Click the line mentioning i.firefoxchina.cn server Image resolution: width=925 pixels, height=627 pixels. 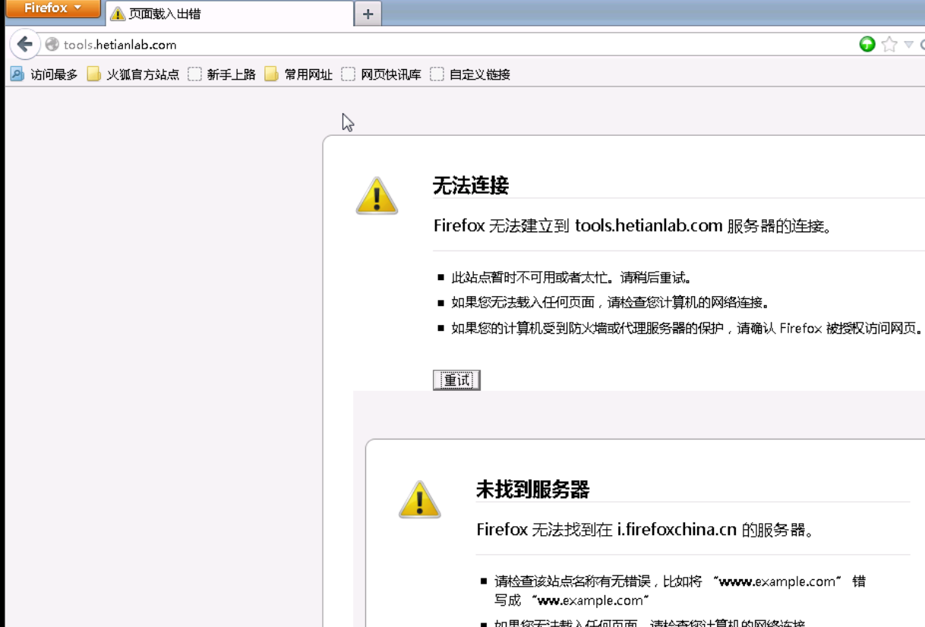646,530
